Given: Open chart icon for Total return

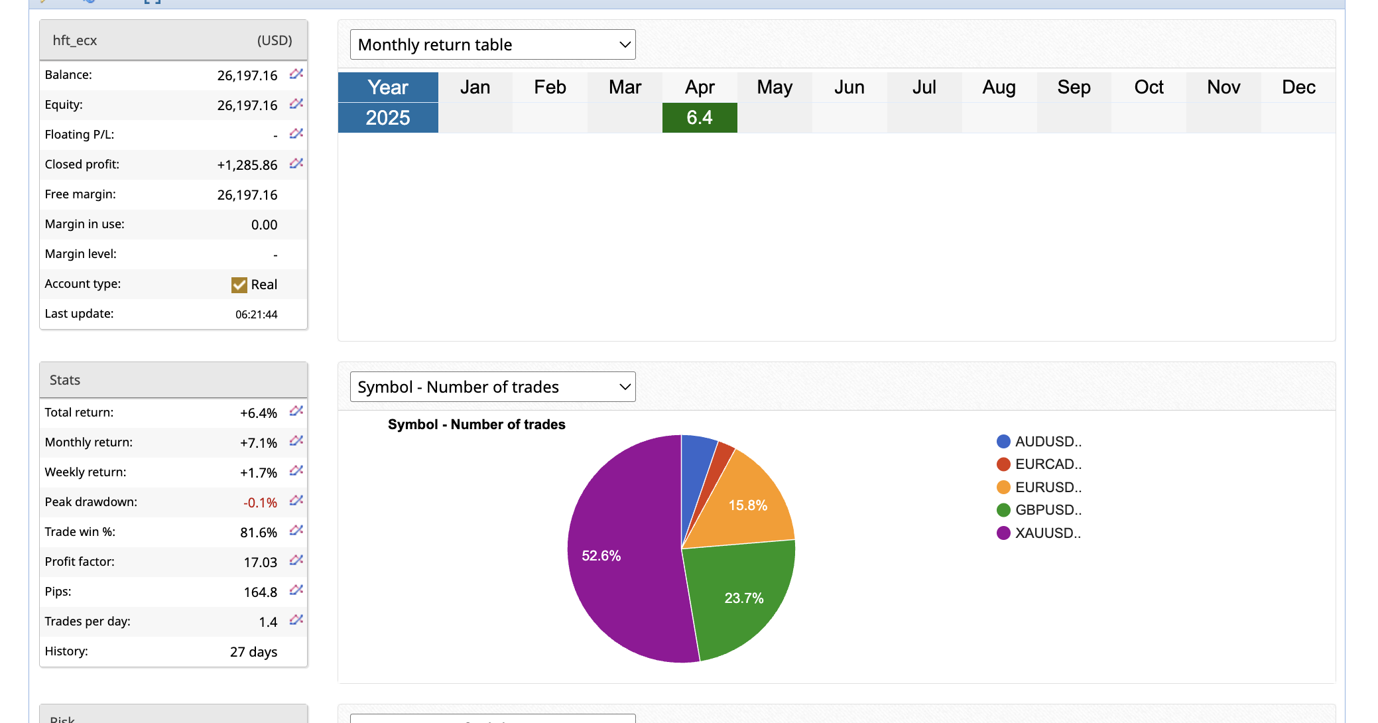Looking at the screenshot, I should (x=296, y=411).
